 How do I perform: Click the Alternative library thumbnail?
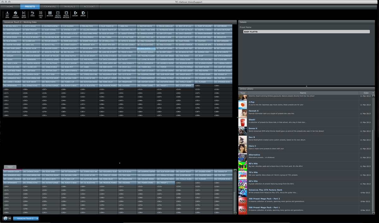point(243,157)
